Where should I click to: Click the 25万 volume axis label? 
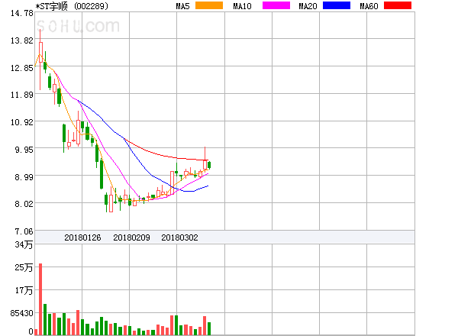[x=24, y=267]
